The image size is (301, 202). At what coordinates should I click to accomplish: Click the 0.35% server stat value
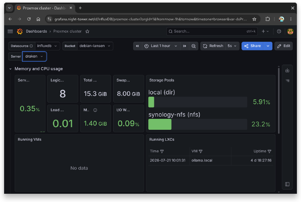coord(30,109)
